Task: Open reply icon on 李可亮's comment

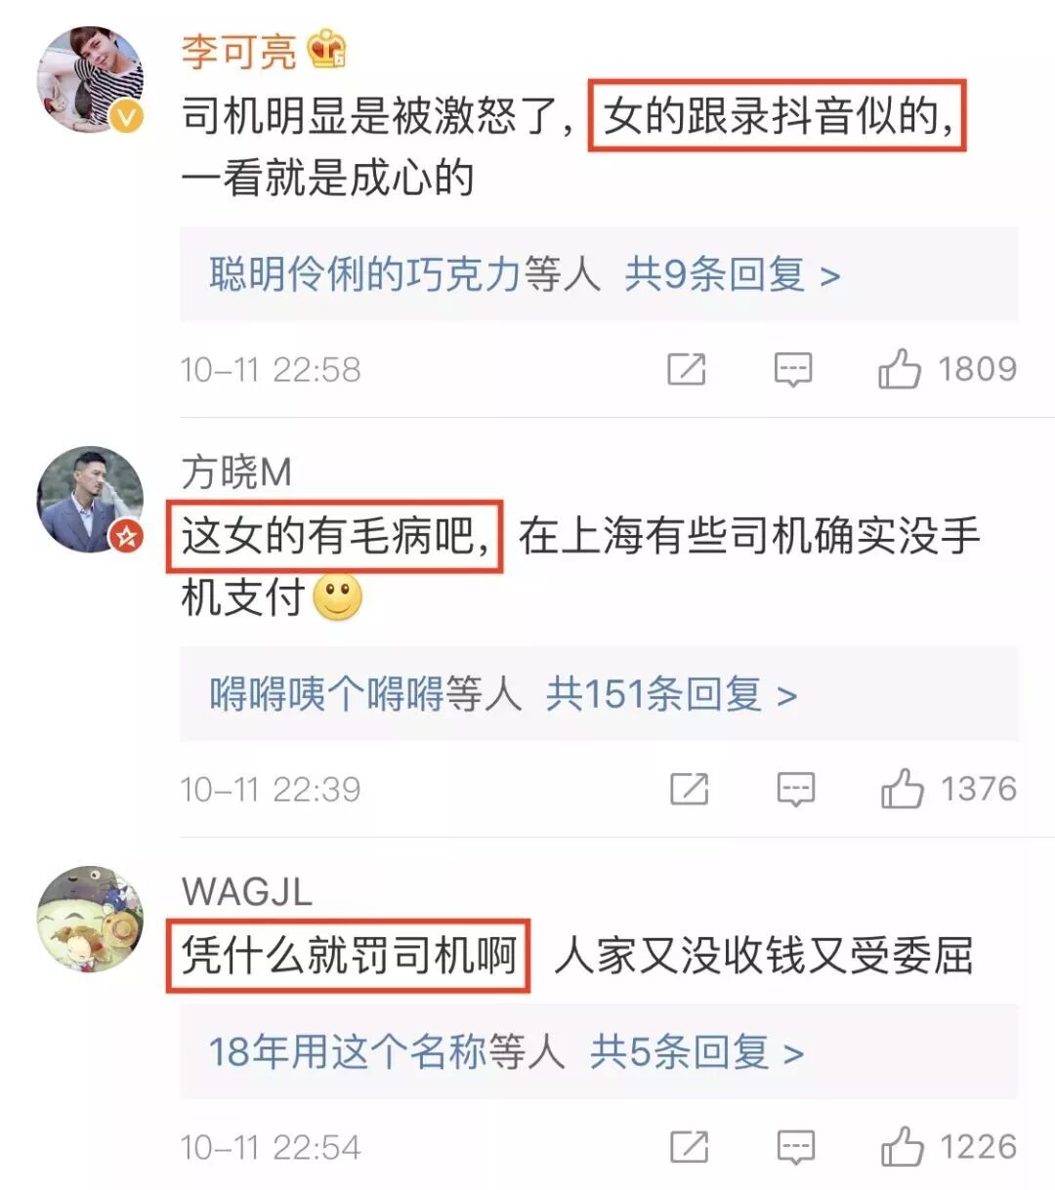Action: pyautogui.click(x=793, y=369)
